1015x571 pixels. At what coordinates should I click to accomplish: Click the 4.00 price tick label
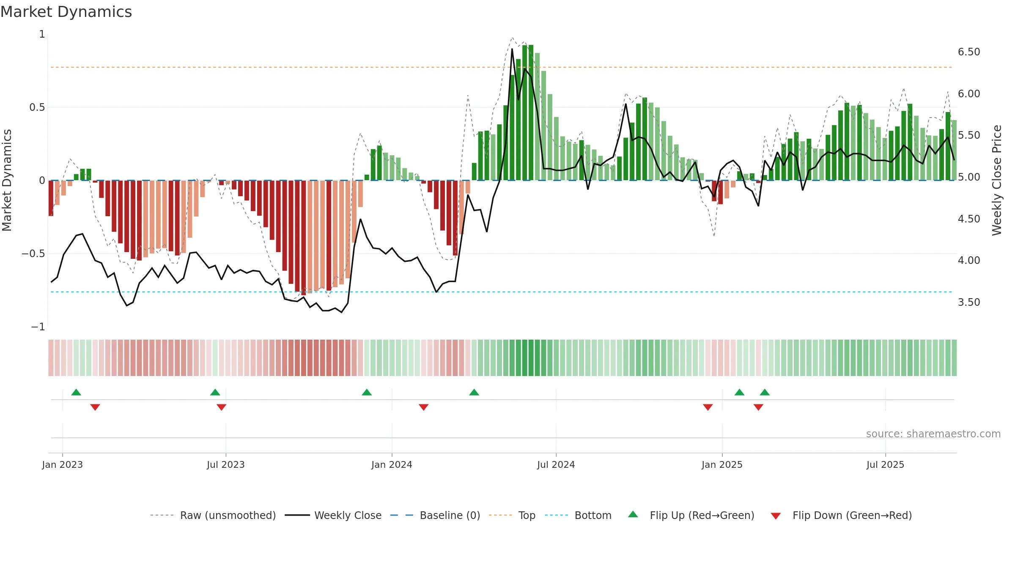(969, 261)
